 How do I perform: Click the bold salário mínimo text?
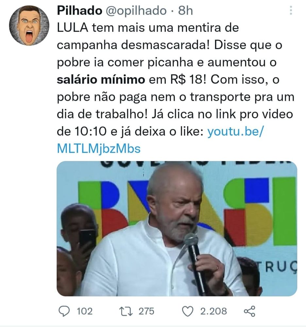pos(101,80)
